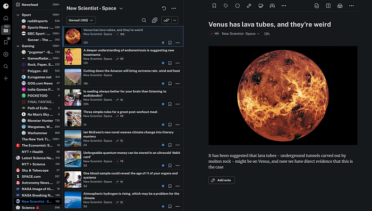Collapse the Sport folder in sidebar
Screen dimensions: 372x211
[x=18, y=15]
